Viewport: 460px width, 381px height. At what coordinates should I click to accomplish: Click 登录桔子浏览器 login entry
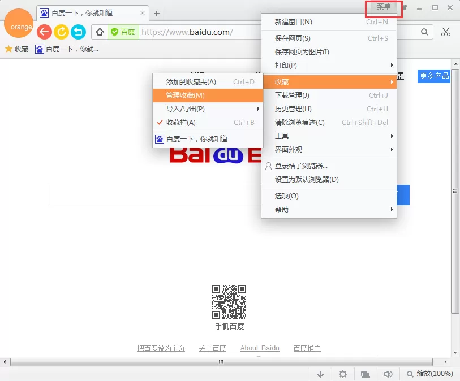click(x=329, y=166)
